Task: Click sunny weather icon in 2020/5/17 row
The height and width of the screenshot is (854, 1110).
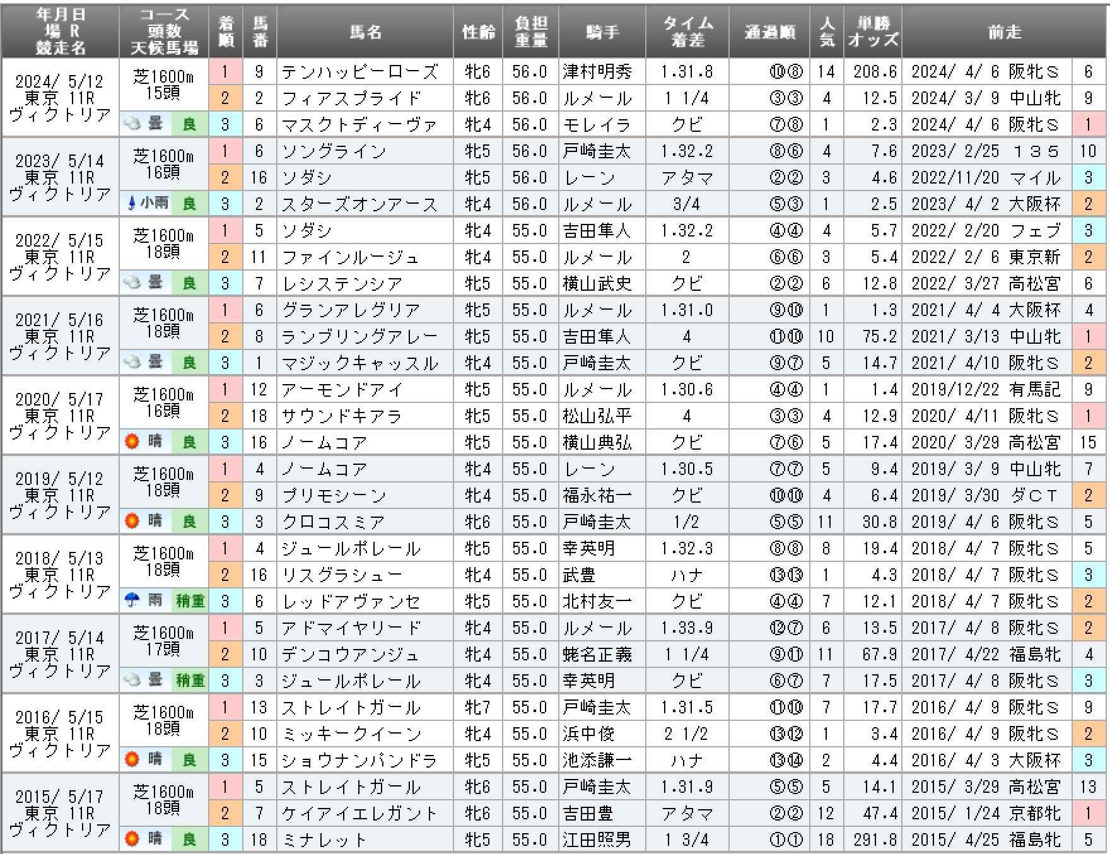Action: point(132,442)
